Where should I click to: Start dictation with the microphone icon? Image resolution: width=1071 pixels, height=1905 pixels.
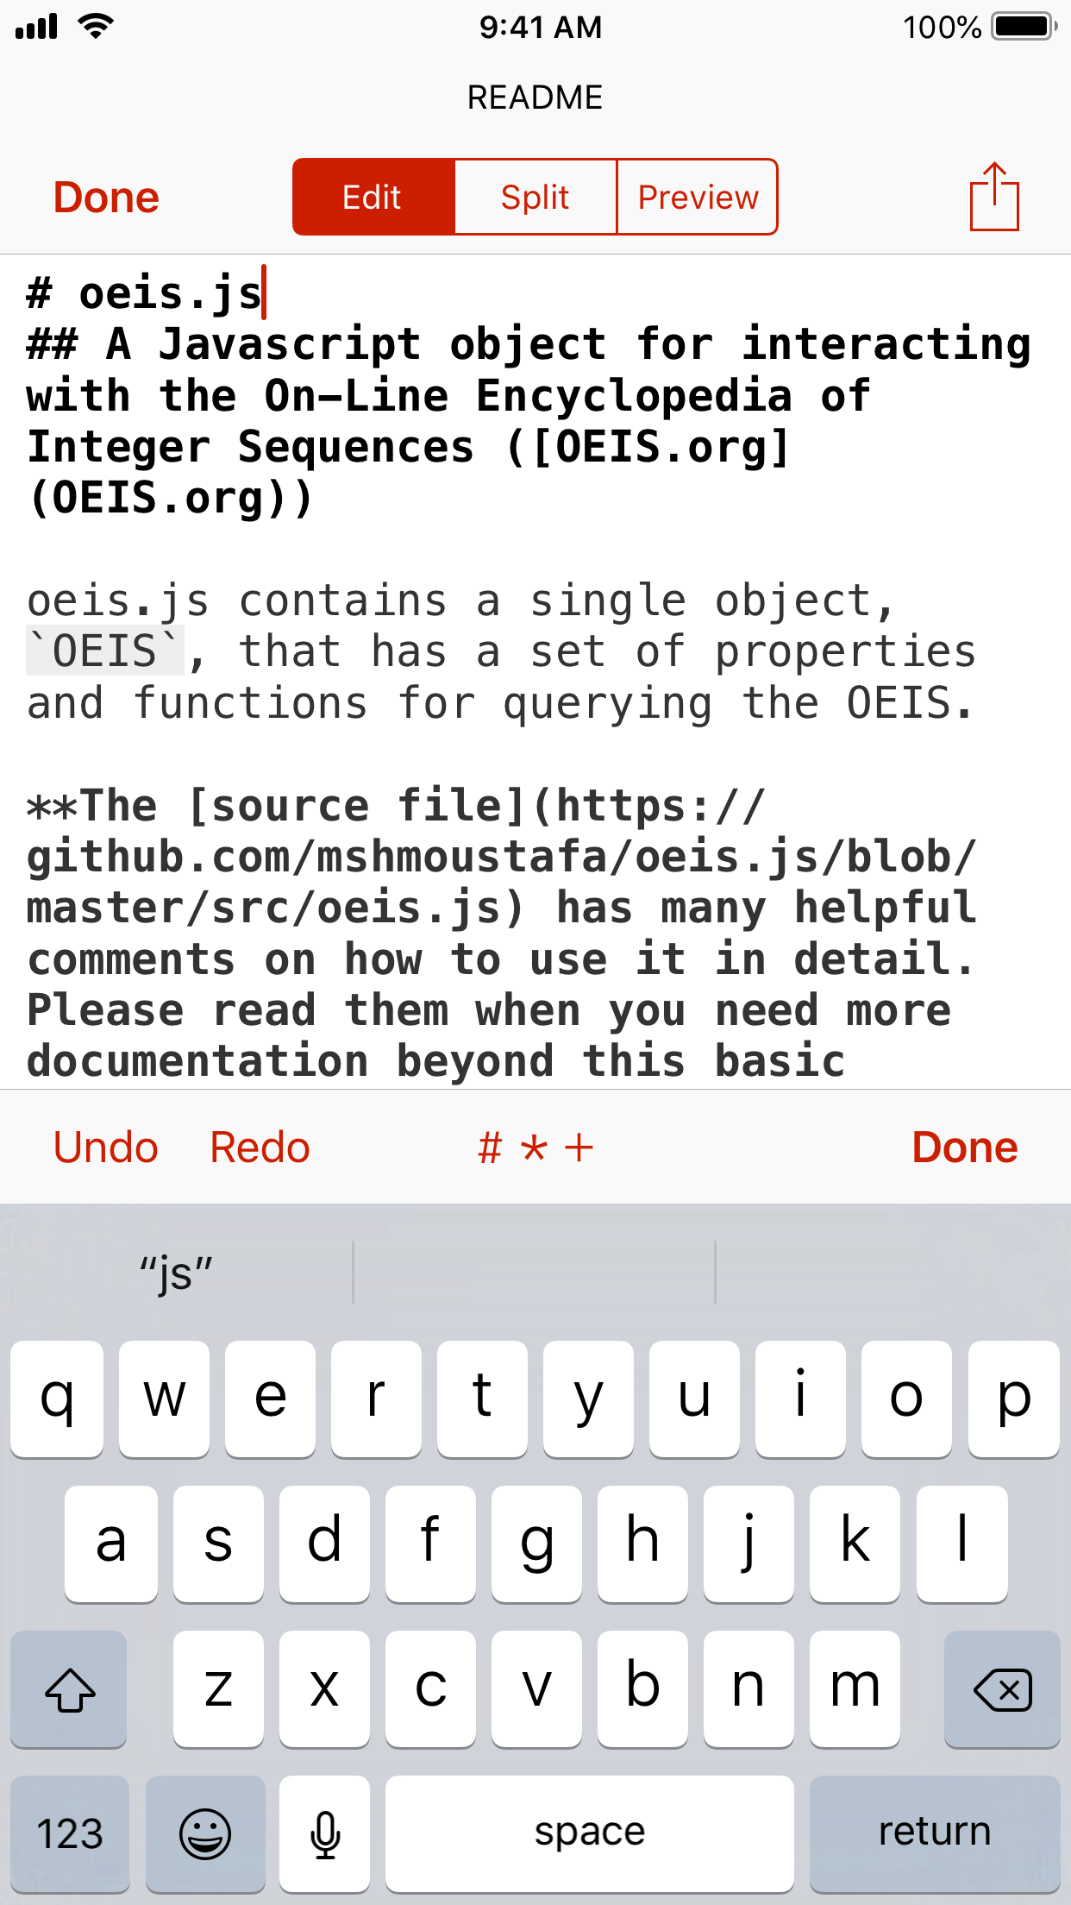325,1832
